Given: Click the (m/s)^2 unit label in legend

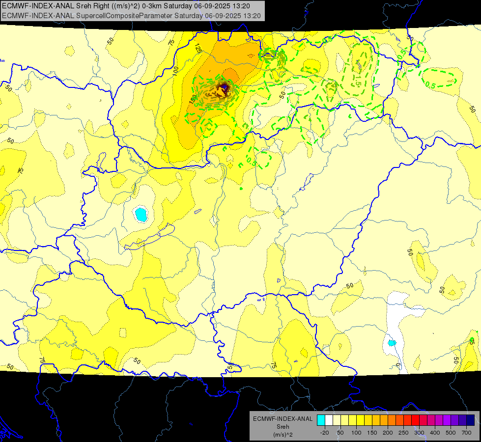Looking at the screenshot, I should click(283, 435).
